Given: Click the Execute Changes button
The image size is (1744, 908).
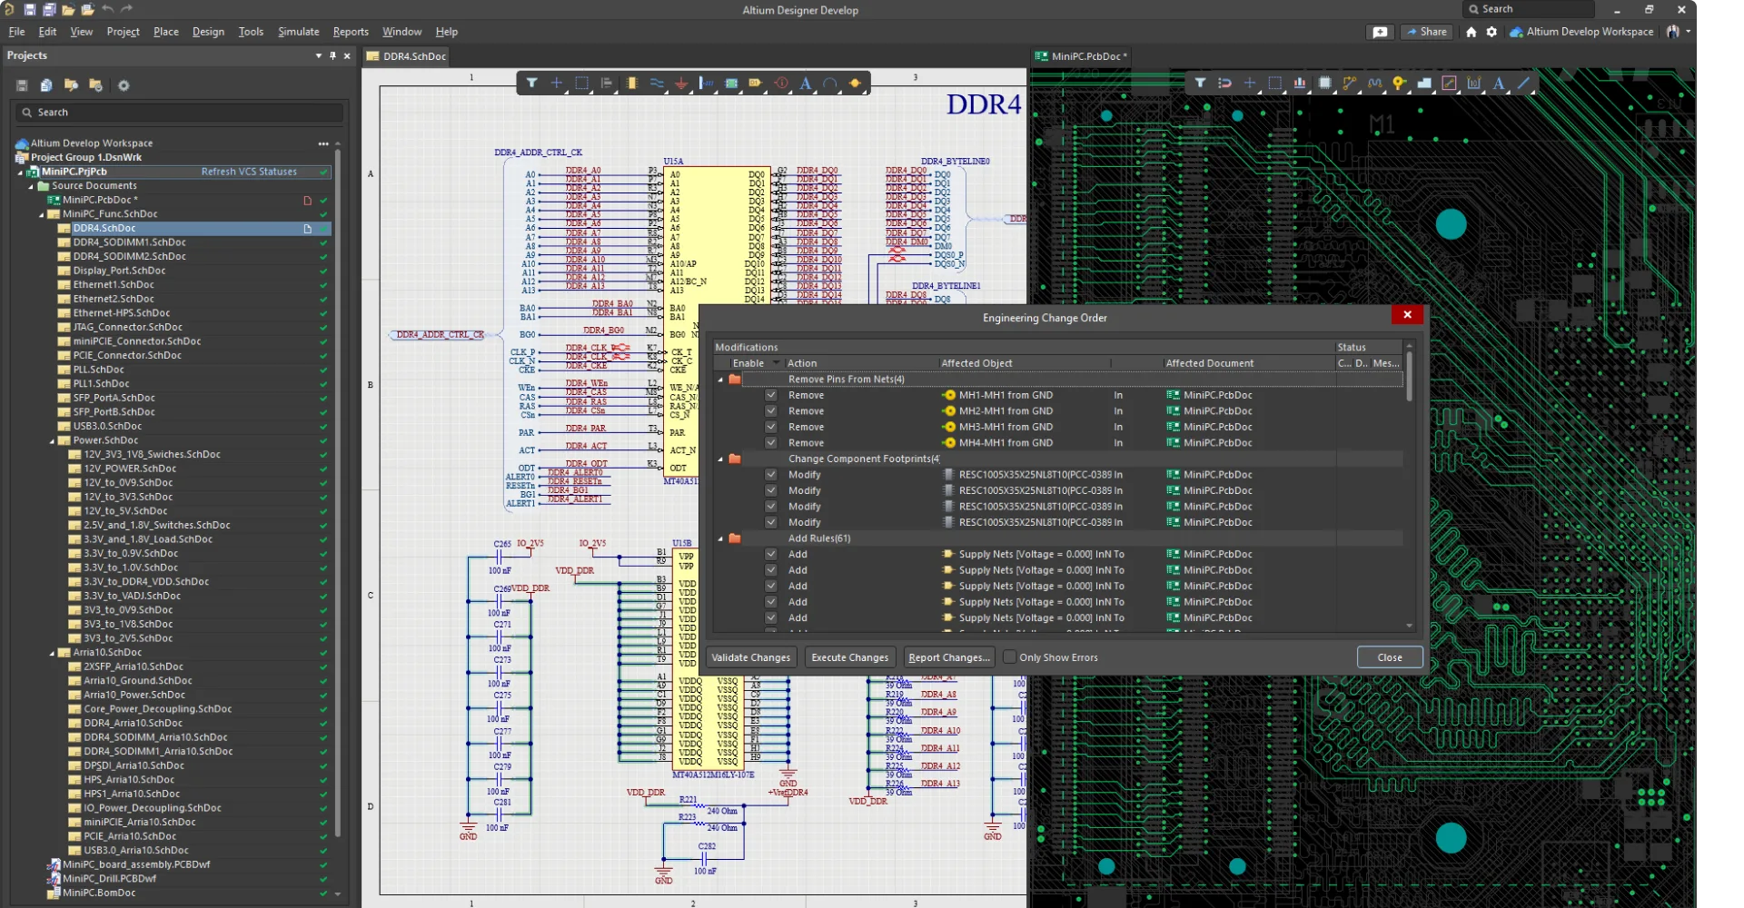Looking at the screenshot, I should [850, 657].
